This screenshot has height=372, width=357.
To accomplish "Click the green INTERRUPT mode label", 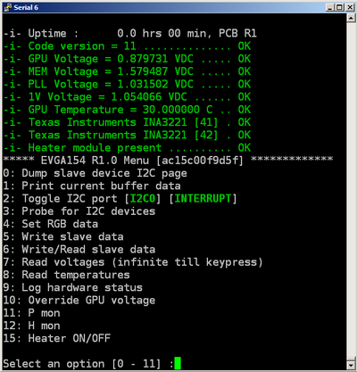I will point(203,198).
